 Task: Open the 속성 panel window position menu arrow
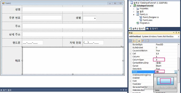point(174,33)
